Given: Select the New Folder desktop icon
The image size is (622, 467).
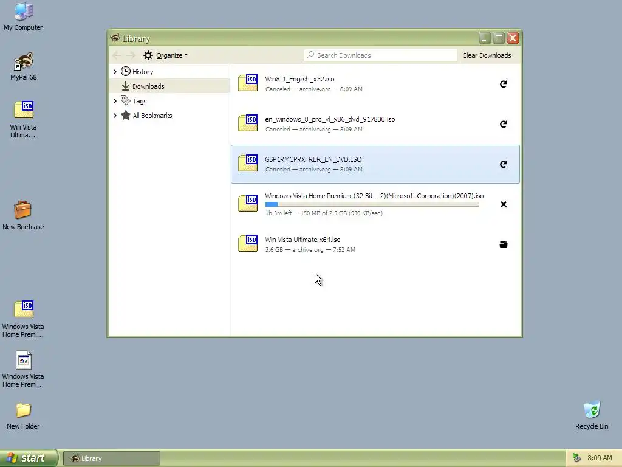Looking at the screenshot, I should pyautogui.click(x=23, y=416).
